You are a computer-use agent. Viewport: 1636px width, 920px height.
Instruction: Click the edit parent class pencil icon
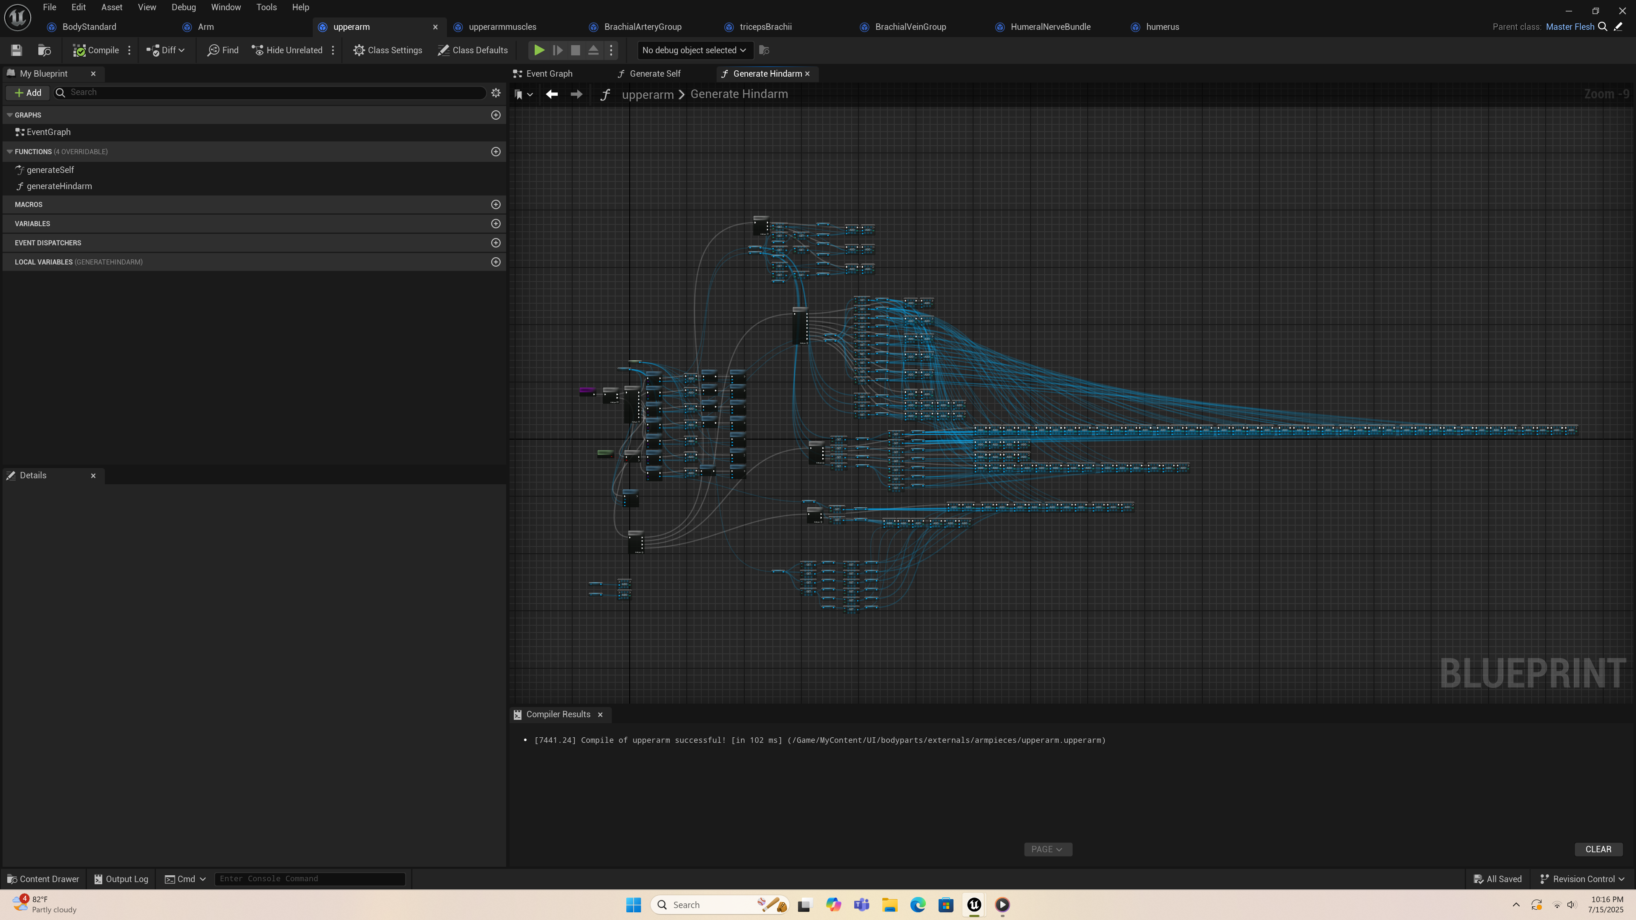(1618, 27)
